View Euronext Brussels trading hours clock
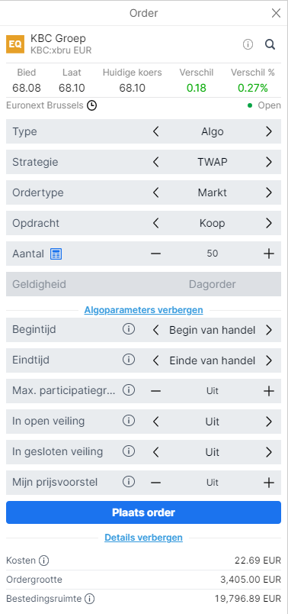The width and height of the screenshot is (288, 614). [92, 105]
